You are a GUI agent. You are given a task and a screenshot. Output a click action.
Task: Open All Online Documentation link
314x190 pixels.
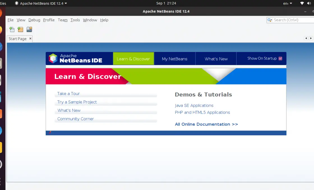coord(206,124)
